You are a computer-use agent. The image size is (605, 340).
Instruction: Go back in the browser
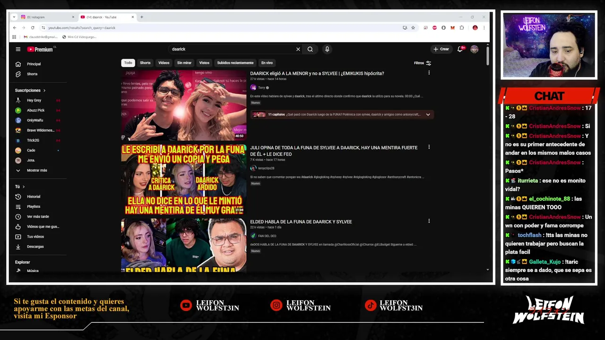(15, 28)
